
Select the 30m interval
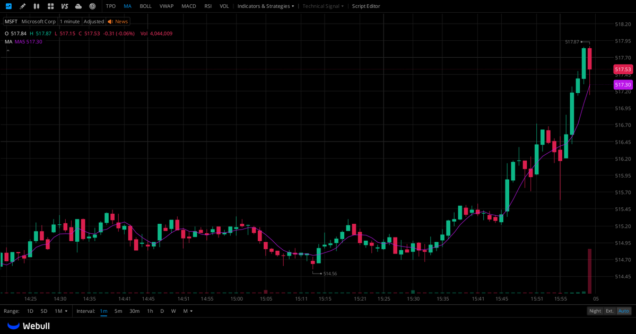[x=134, y=311]
